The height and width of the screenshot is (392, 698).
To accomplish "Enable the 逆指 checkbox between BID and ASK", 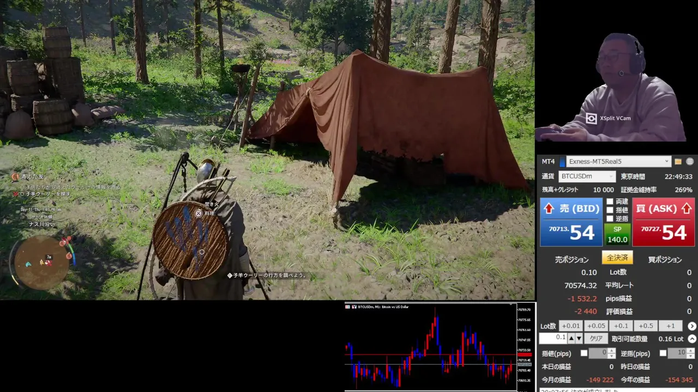I will tap(610, 219).
